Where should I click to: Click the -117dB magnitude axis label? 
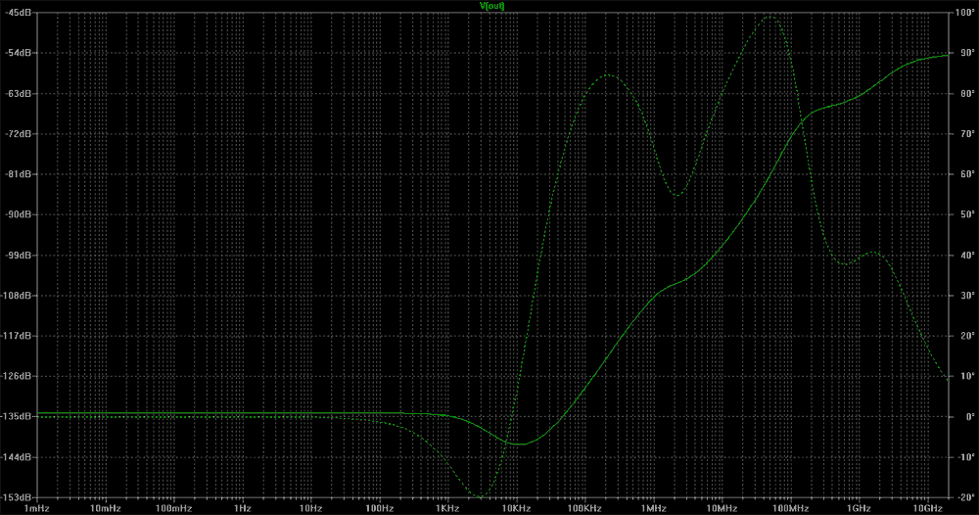pyautogui.click(x=17, y=336)
